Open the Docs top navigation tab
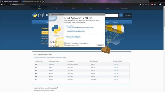The image size is (165, 92). [73, 8]
